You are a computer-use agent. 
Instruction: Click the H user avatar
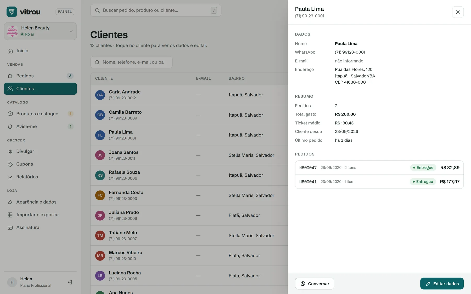tap(12, 282)
